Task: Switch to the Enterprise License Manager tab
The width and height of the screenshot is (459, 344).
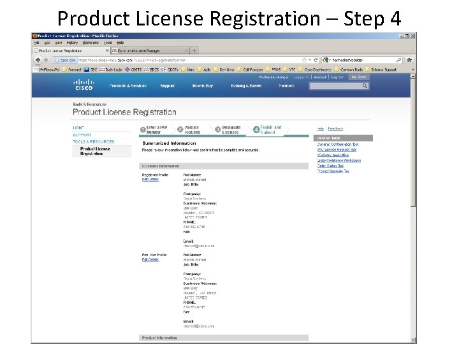Action: [150, 50]
